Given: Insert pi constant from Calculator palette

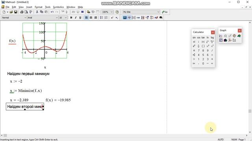Looking at the screenshot, I should pyautogui.click(x=194, y=51).
